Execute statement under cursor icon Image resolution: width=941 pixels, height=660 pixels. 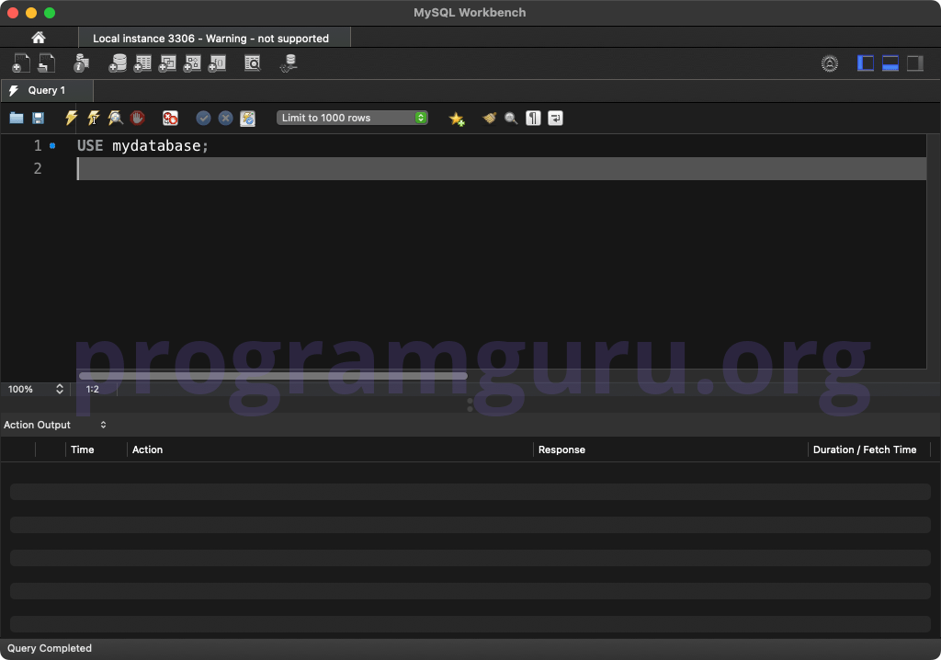(x=93, y=118)
